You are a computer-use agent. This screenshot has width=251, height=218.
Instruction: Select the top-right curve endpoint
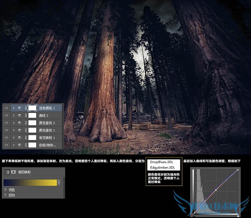[238, 170]
